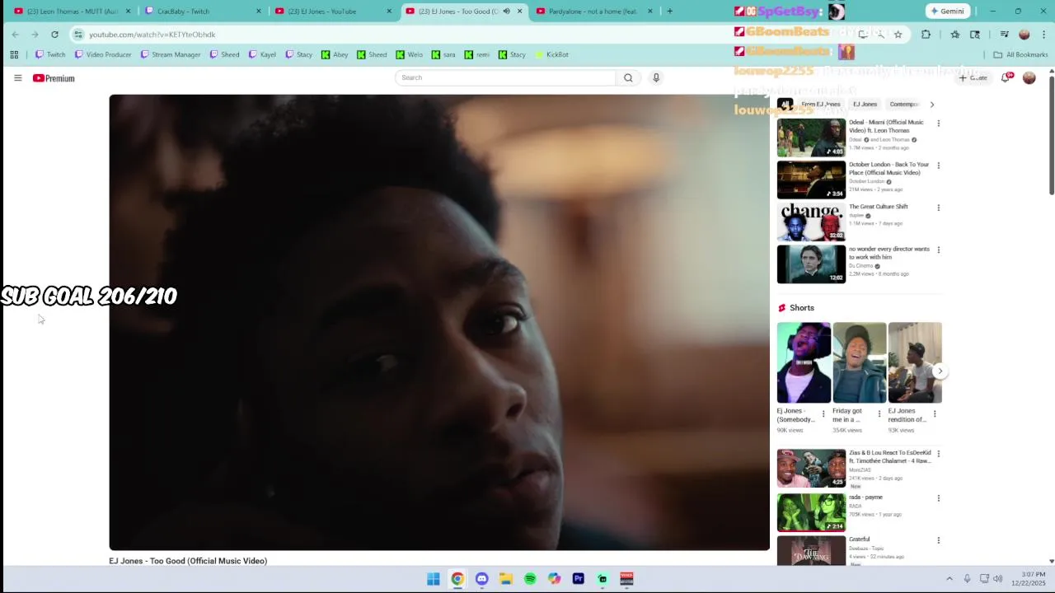
Task: Open more options for rada payme video
Action: click(x=938, y=498)
